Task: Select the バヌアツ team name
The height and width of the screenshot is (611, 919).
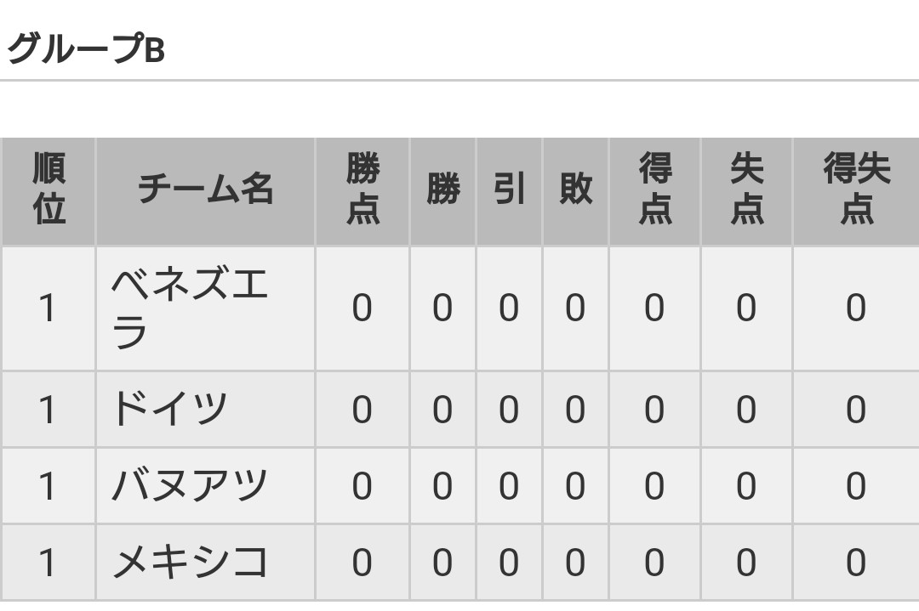Action: click(x=189, y=486)
